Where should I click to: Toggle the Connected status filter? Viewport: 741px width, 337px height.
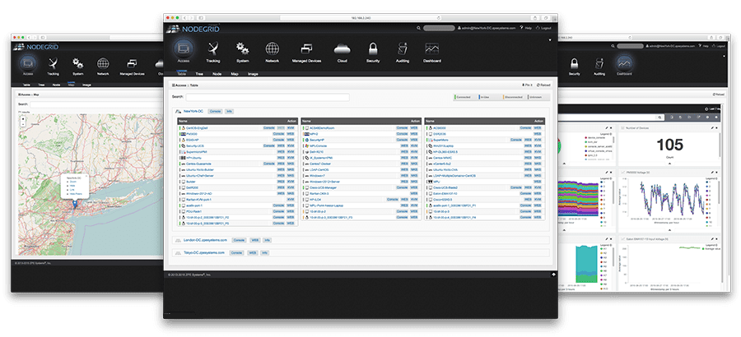click(x=464, y=97)
